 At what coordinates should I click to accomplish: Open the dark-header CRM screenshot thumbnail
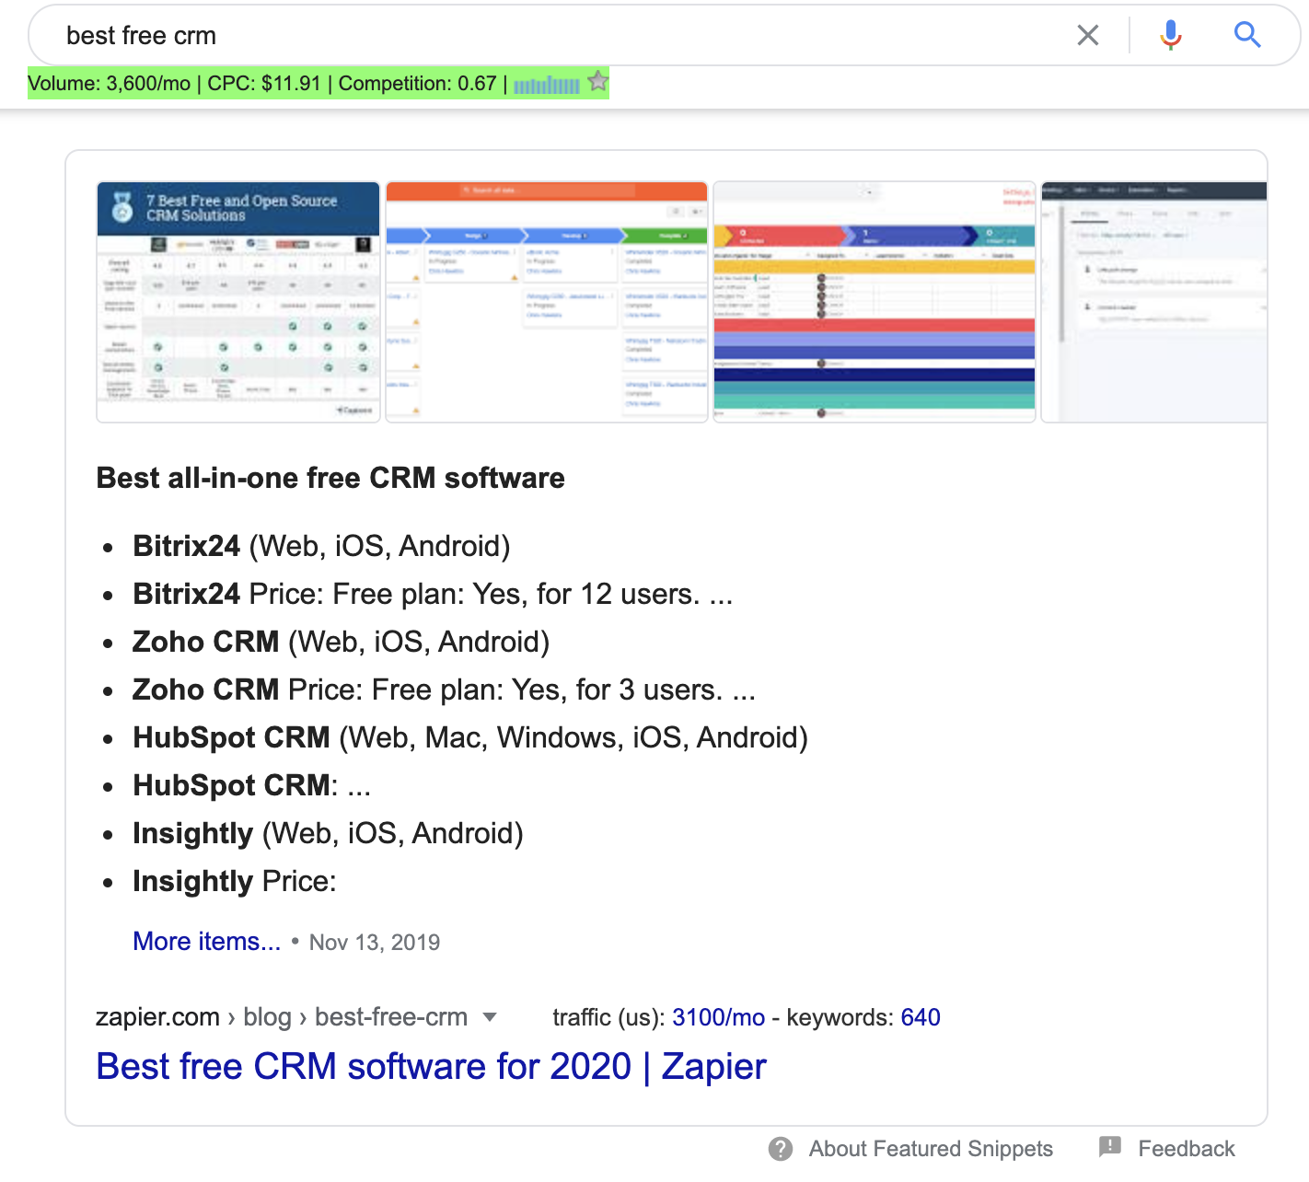[x=1154, y=302]
